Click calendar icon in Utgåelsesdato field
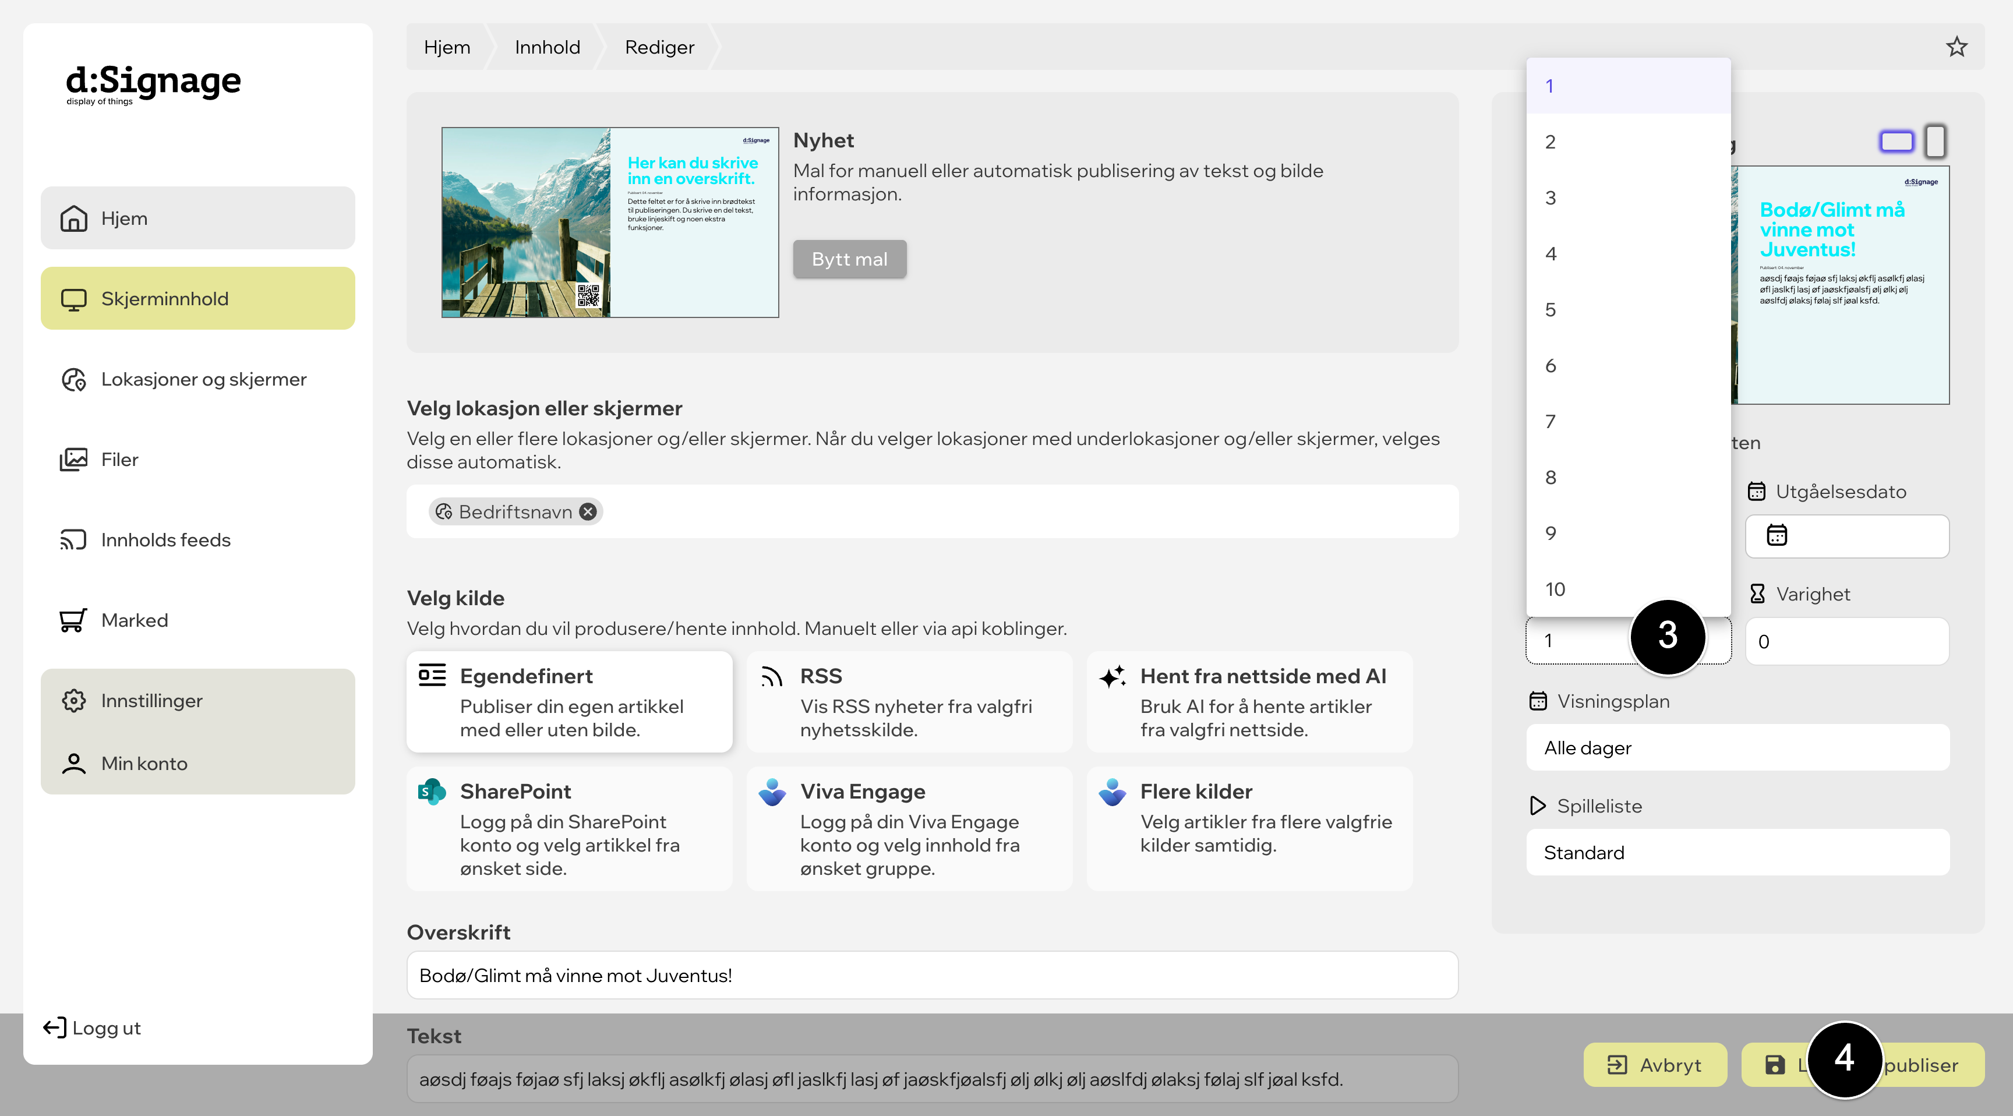 point(1777,535)
